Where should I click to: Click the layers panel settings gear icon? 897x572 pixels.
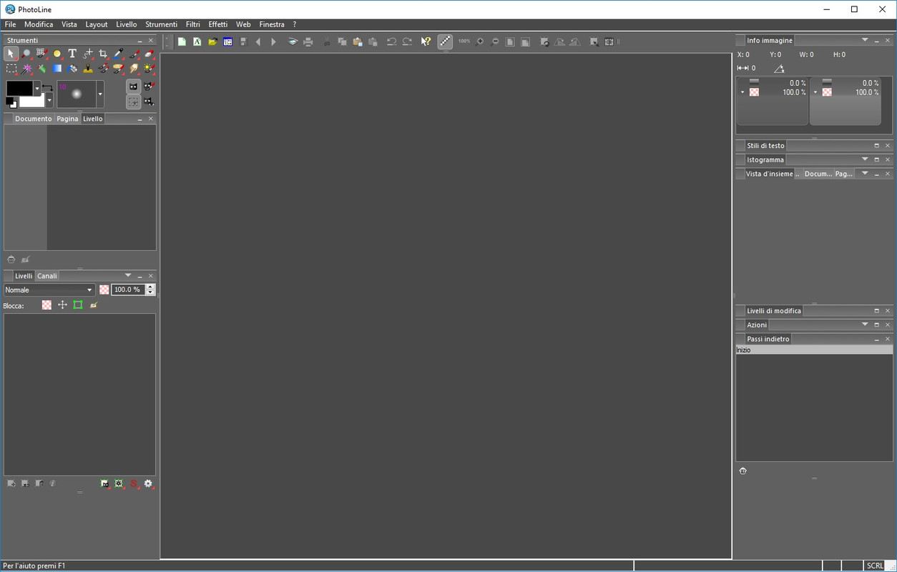(148, 484)
